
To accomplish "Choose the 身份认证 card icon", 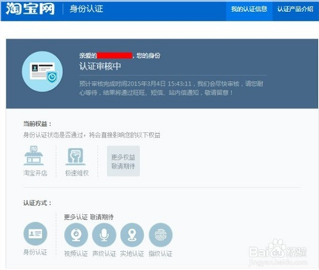I will click(35, 234).
